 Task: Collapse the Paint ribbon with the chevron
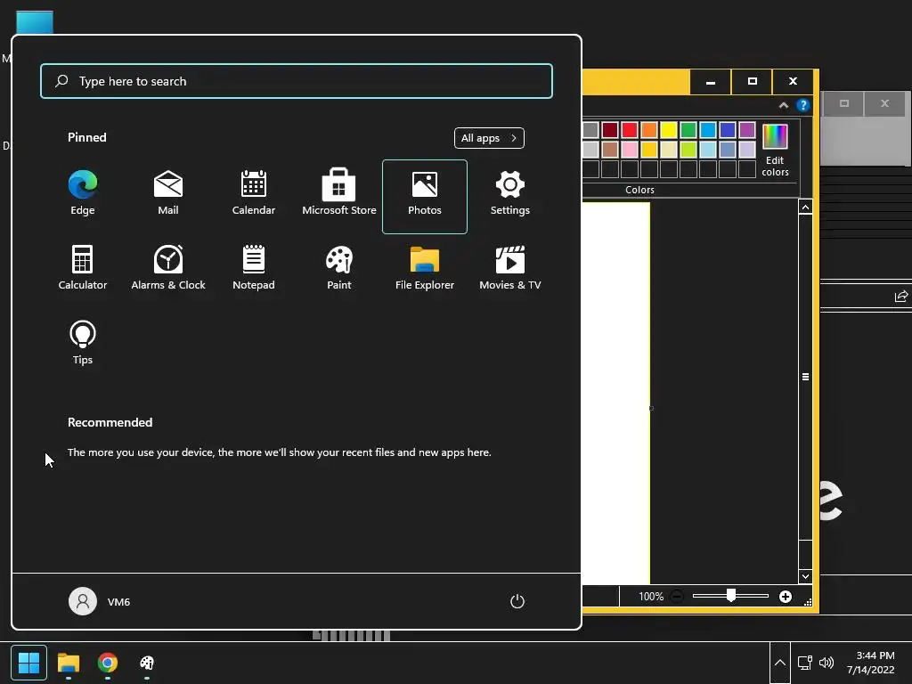click(x=784, y=105)
